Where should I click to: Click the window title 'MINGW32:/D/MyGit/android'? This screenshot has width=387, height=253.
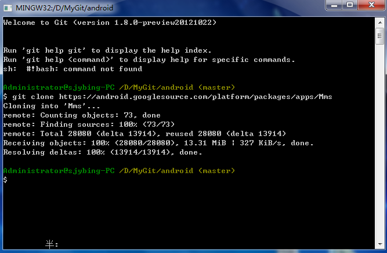64,8
